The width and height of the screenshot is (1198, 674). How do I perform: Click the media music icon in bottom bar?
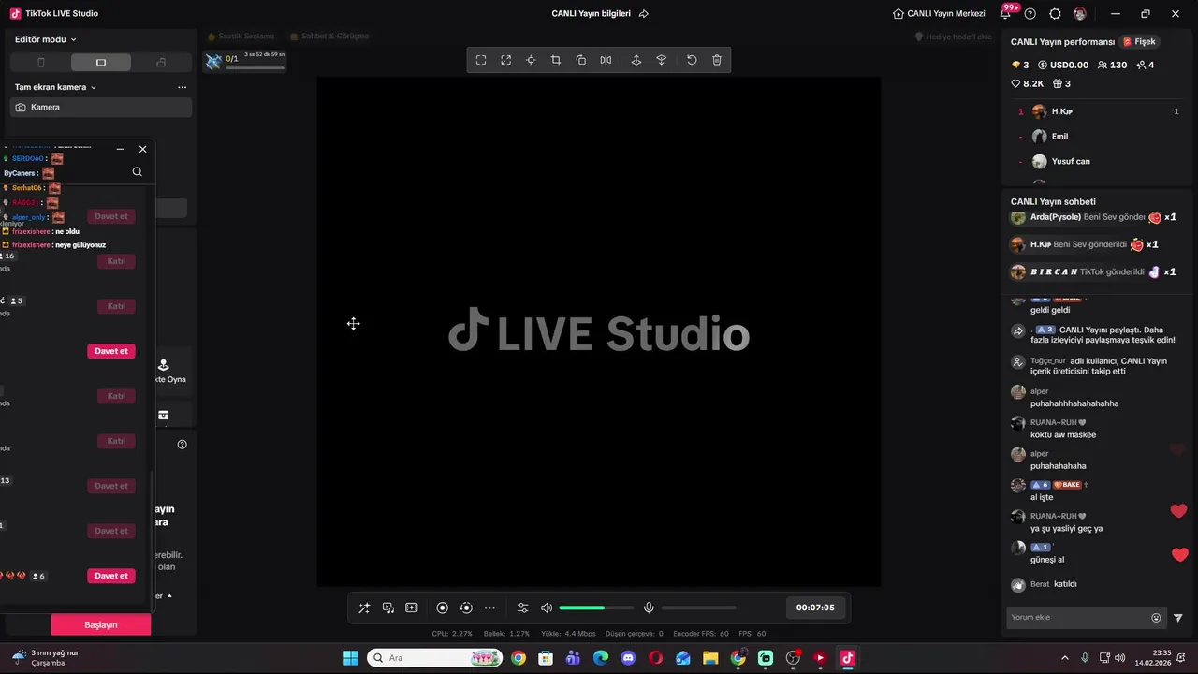[388, 608]
